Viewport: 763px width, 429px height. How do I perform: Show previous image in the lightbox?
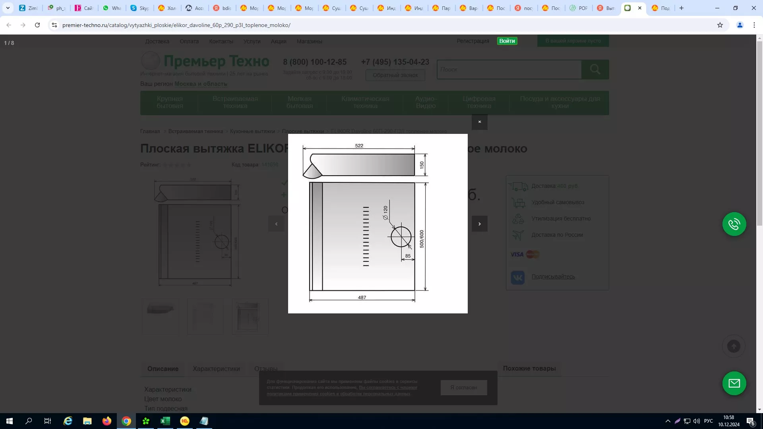point(276,224)
